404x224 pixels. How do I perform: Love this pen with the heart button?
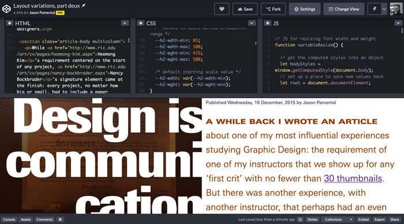[x=222, y=9]
